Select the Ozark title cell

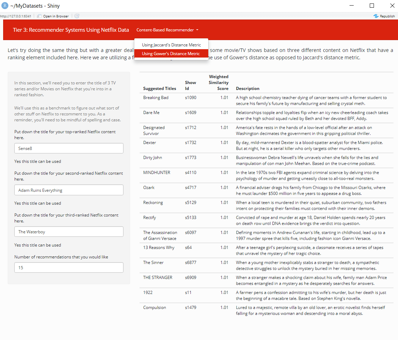coord(149,188)
